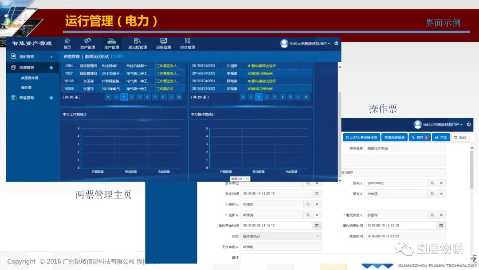Go to page 3 of the 23-item list
Image resolution: width=479 pixels, height=270 pixels.
(275, 97)
